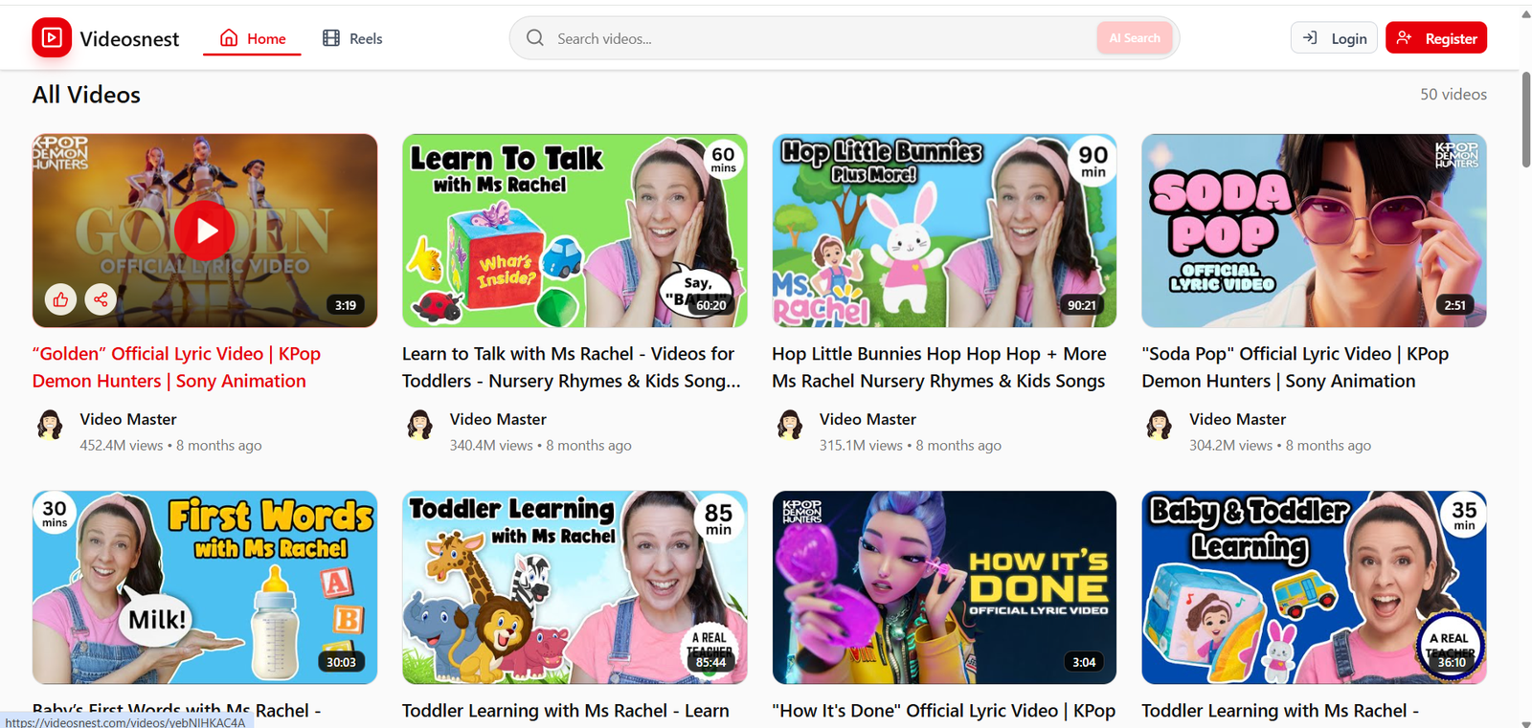
Task: Click Video Master avatar under Soda Pop
Action: [x=1160, y=424]
